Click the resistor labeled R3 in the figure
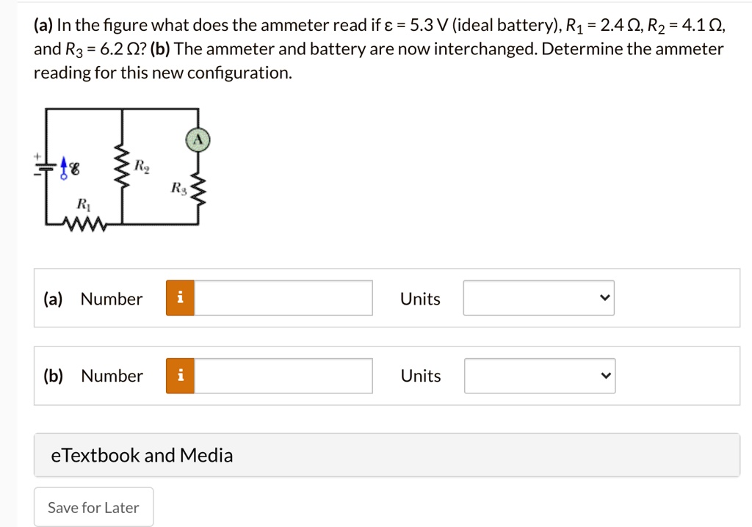 pos(197,189)
